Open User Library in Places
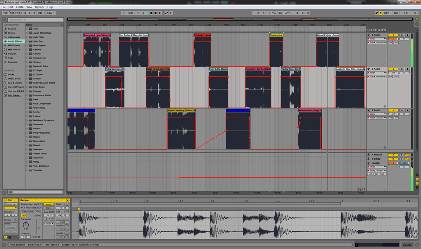 click(x=14, y=79)
